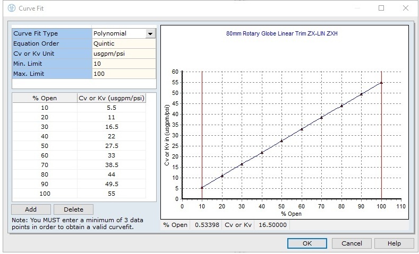
Task: Click the % Open axis label below chart
Action: click(x=291, y=214)
